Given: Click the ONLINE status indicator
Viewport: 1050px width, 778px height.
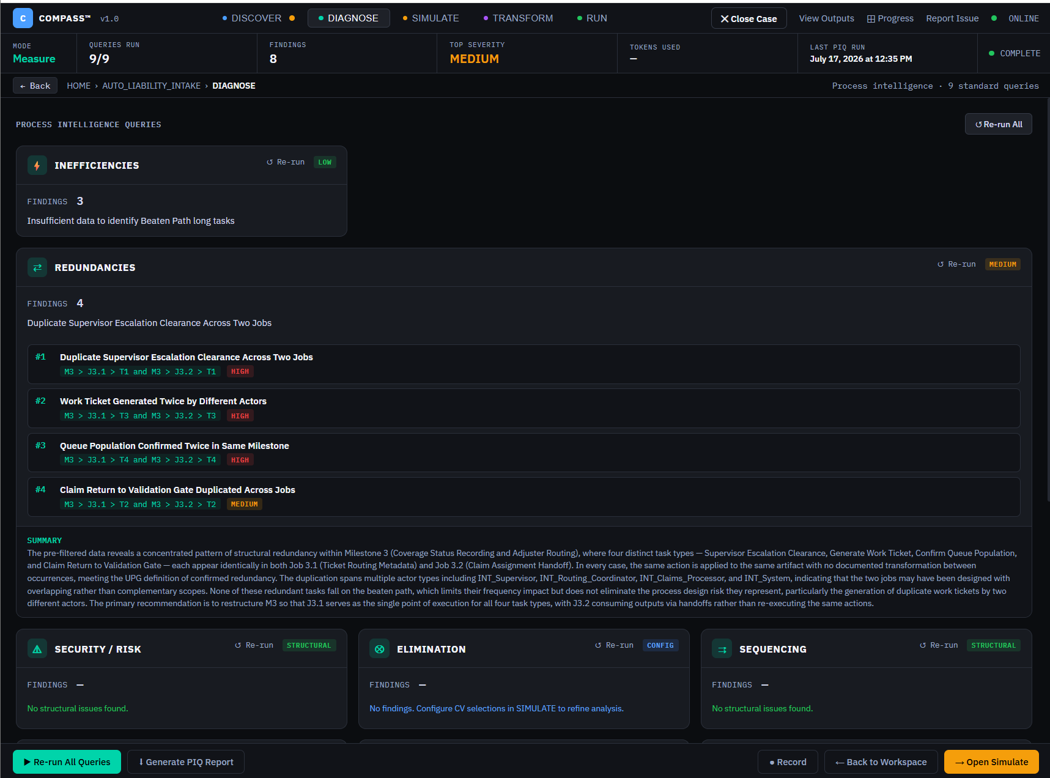Looking at the screenshot, I should click(x=1015, y=18).
